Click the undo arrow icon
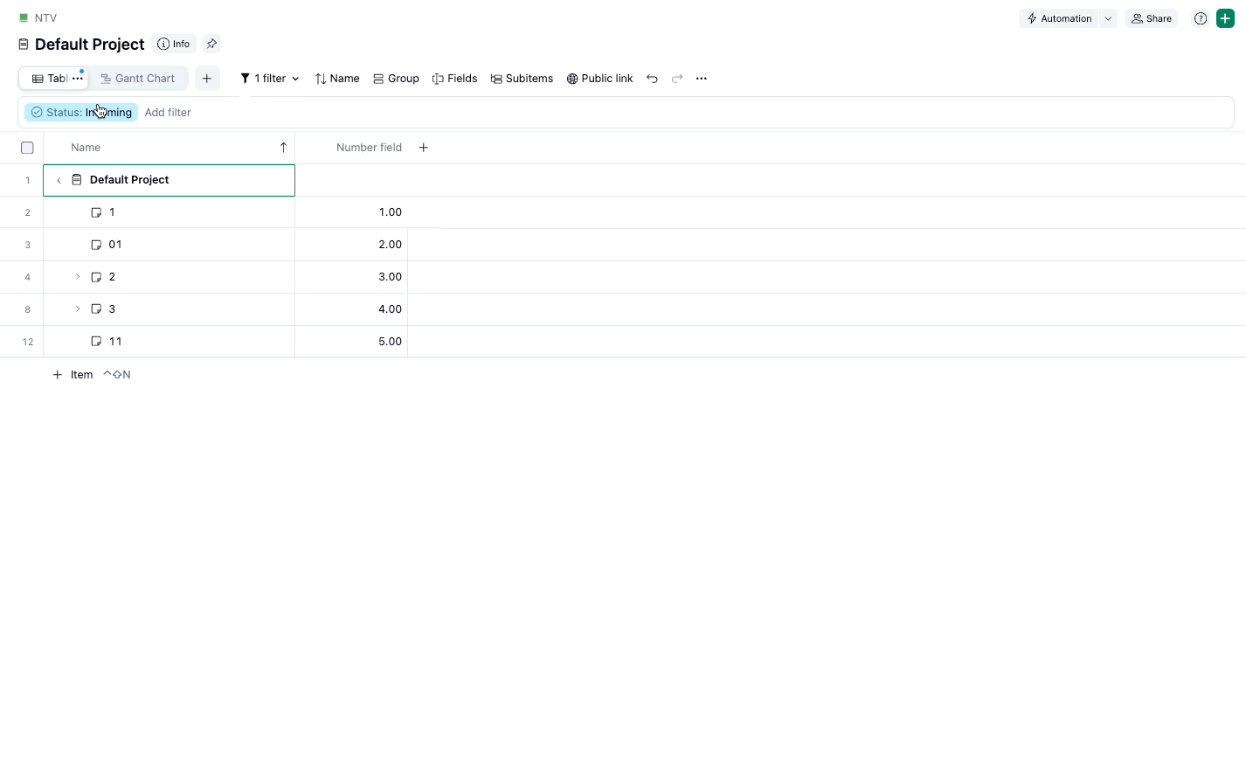Viewport: 1246px width, 783px height. coord(652,78)
